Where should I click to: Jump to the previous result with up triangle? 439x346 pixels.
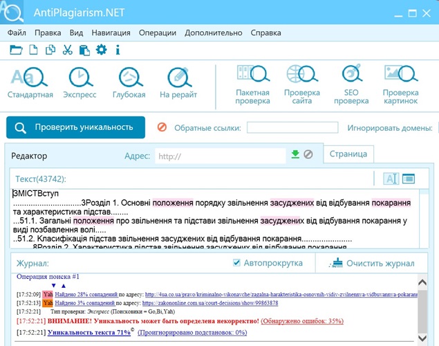click(x=64, y=286)
